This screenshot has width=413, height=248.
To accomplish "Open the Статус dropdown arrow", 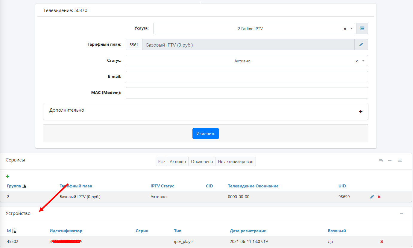I will coord(363,61).
